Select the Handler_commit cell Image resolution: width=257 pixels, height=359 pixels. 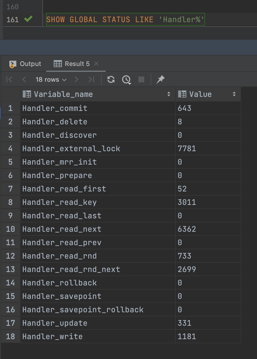point(98,108)
